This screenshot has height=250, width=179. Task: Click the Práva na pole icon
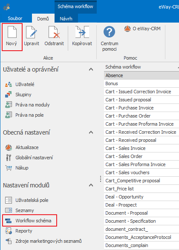(9, 115)
